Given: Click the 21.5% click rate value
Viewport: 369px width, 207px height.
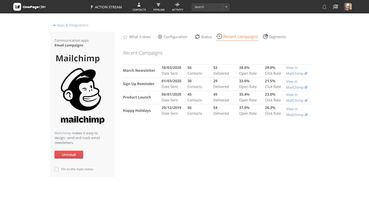Looking at the screenshot, I should click(x=270, y=81).
